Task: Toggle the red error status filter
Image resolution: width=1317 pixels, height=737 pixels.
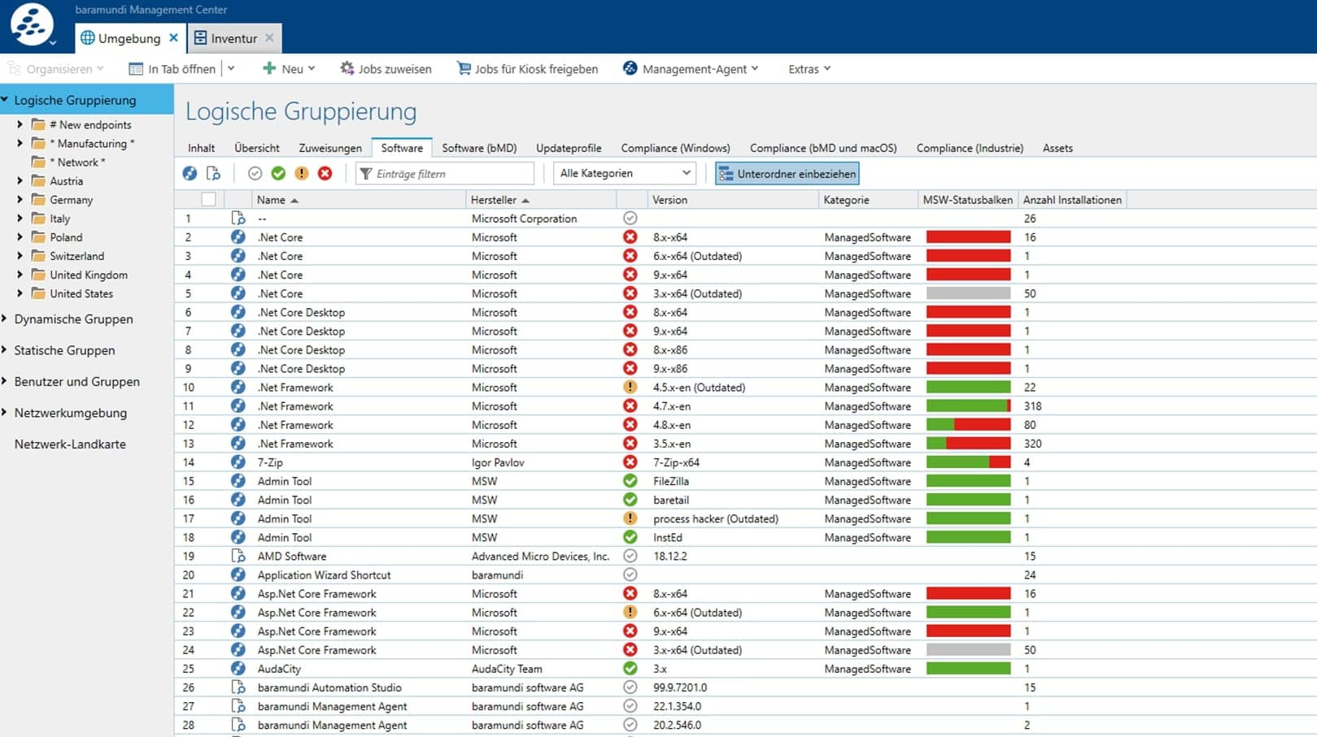Action: (x=325, y=173)
